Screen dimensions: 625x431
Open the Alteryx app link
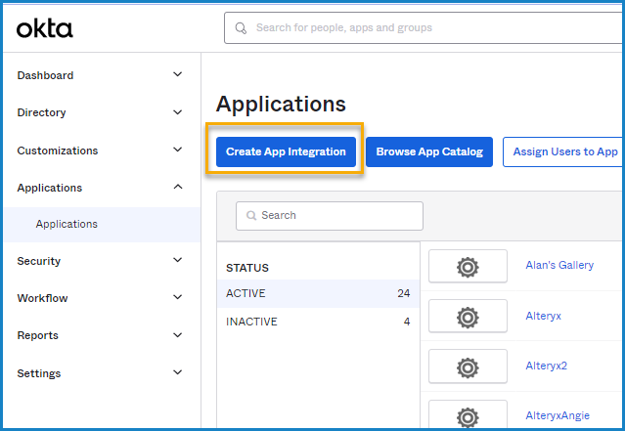coord(543,316)
